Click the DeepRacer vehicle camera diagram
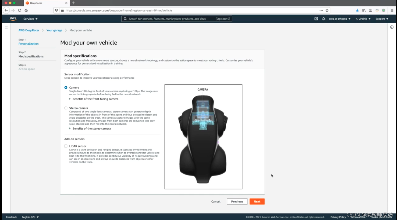 [203, 137]
